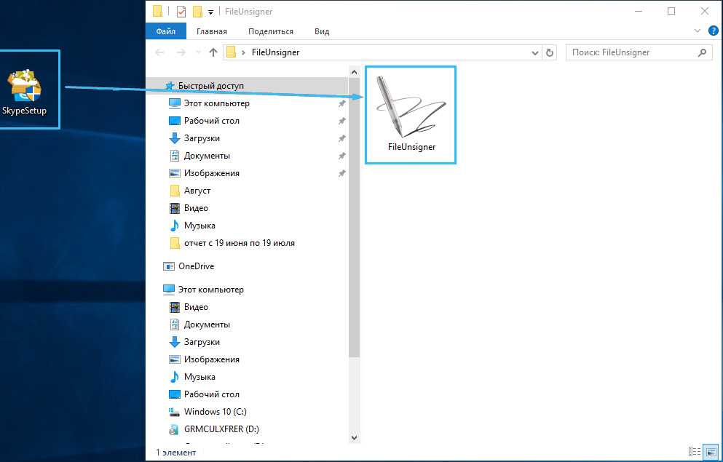The width and height of the screenshot is (723, 462).
Task: Switch to details list view
Action: point(692,452)
